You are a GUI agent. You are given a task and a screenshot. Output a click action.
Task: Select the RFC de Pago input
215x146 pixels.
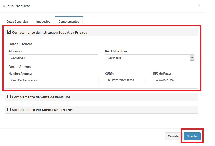point(174,80)
